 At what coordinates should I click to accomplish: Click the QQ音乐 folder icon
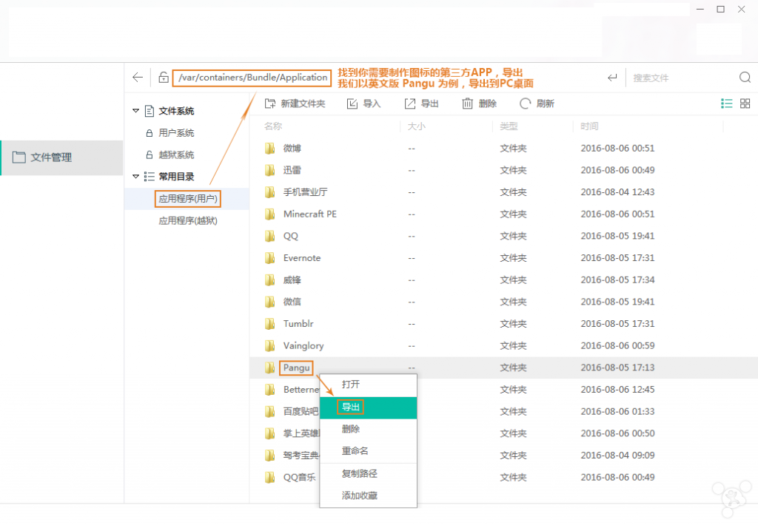[269, 478]
